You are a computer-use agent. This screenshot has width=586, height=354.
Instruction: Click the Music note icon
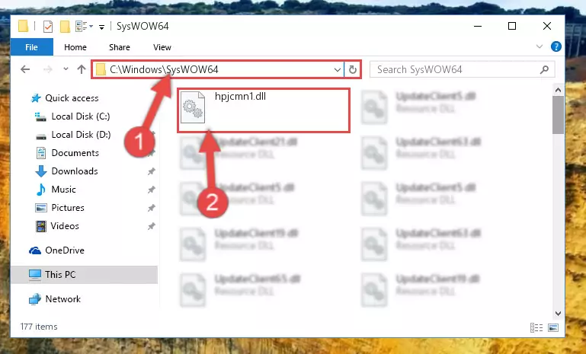point(40,190)
